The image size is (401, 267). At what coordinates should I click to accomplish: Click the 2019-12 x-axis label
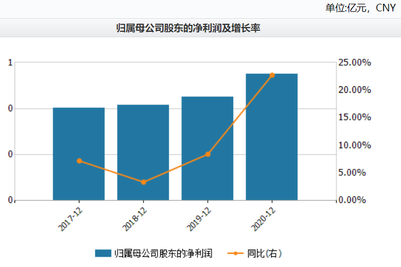click(199, 218)
